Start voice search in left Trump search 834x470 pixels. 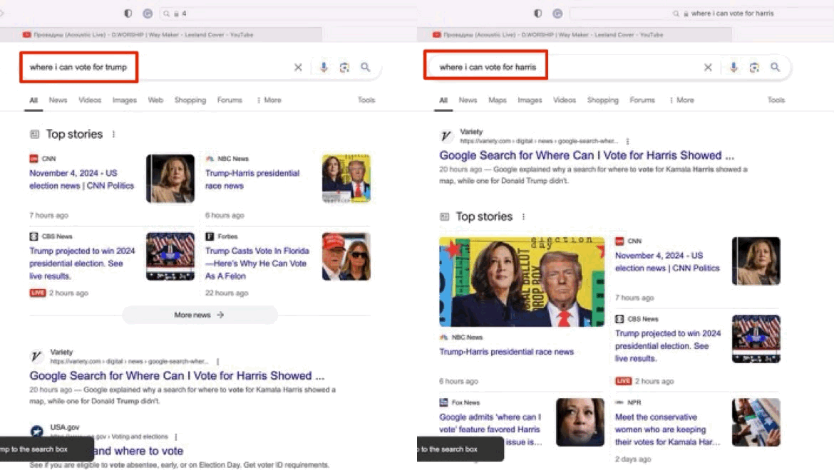[x=324, y=68]
